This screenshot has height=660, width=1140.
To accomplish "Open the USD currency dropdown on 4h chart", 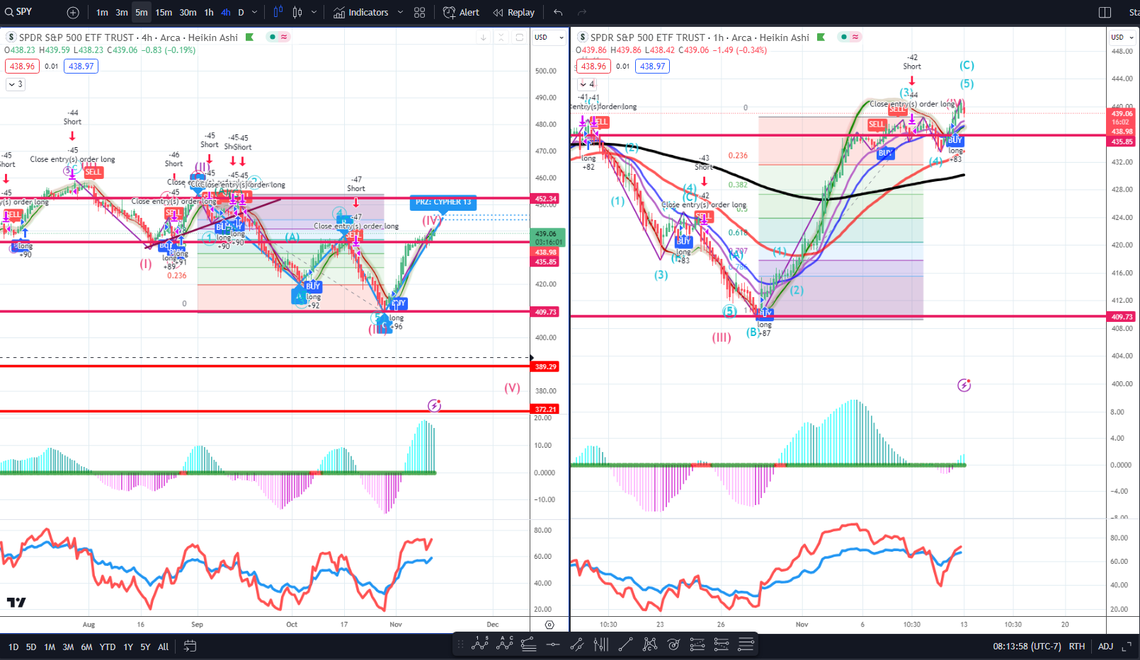I will 549,37.
